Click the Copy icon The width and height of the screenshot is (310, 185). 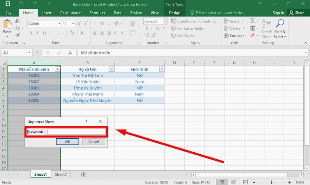(17, 28)
